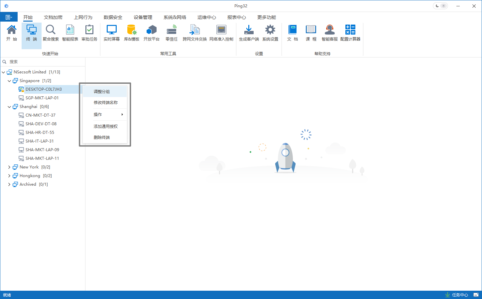This screenshot has width=482, height=299.
Task: Expand the New York group
Action: pos(9,167)
